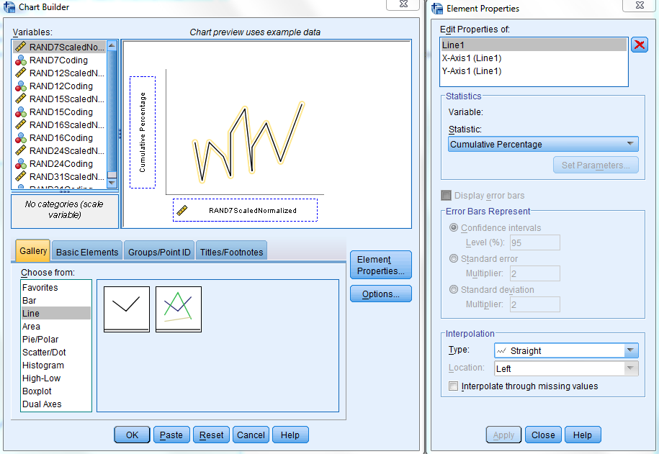Image resolution: width=659 pixels, height=454 pixels.
Task: Click the red X delete element icon
Action: pyautogui.click(x=639, y=45)
